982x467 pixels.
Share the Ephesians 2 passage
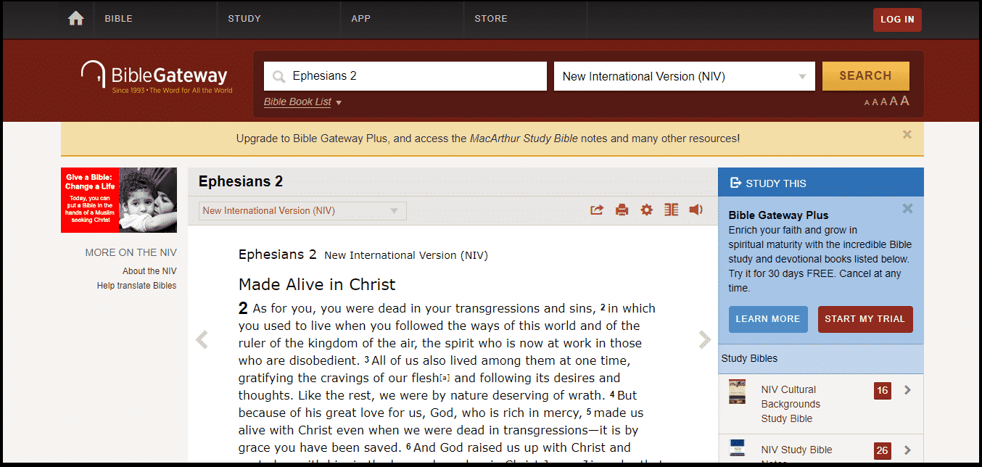click(596, 210)
